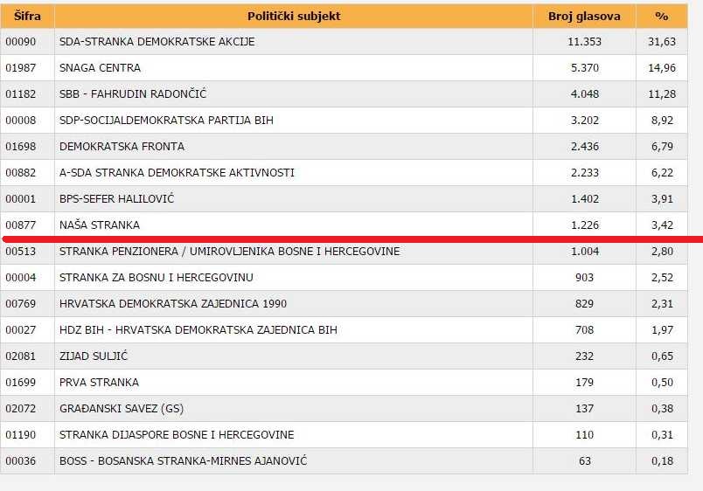This screenshot has height=491, width=703.
Task: Select Stranka za Bosnu i Hercegovinu
Action: (157, 278)
